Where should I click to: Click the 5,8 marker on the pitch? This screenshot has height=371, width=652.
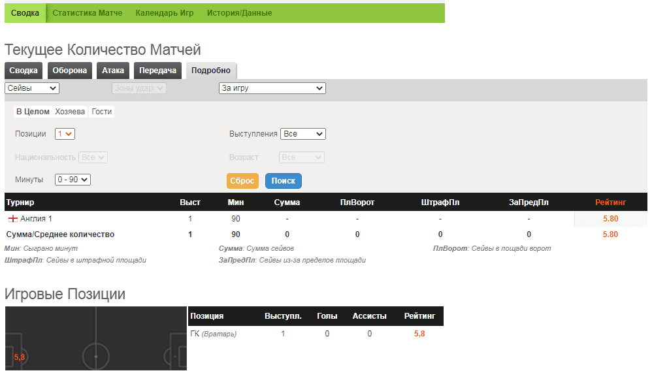(x=20, y=357)
